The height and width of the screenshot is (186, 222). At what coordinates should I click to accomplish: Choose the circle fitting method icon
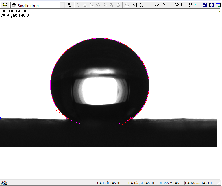pos(150,5)
